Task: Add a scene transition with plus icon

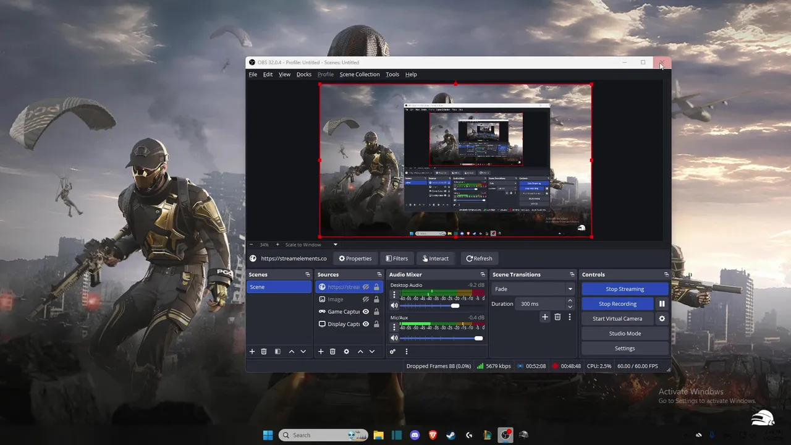Action: (545, 317)
